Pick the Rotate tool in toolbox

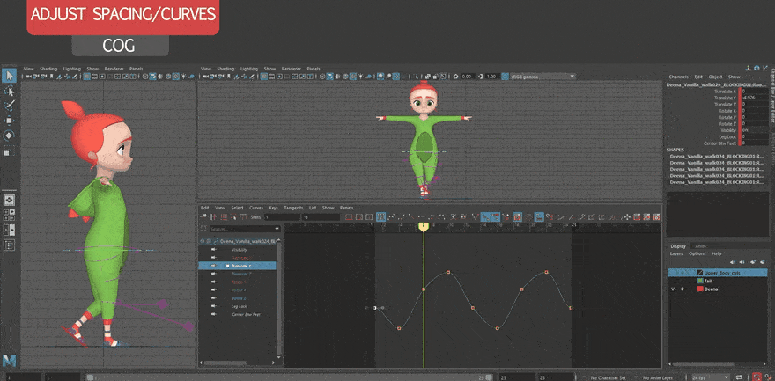[x=9, y=135]
